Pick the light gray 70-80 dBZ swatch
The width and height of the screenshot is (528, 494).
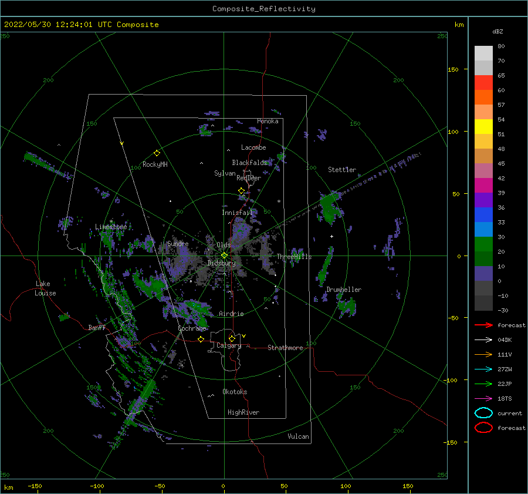(x=483, y=53)
